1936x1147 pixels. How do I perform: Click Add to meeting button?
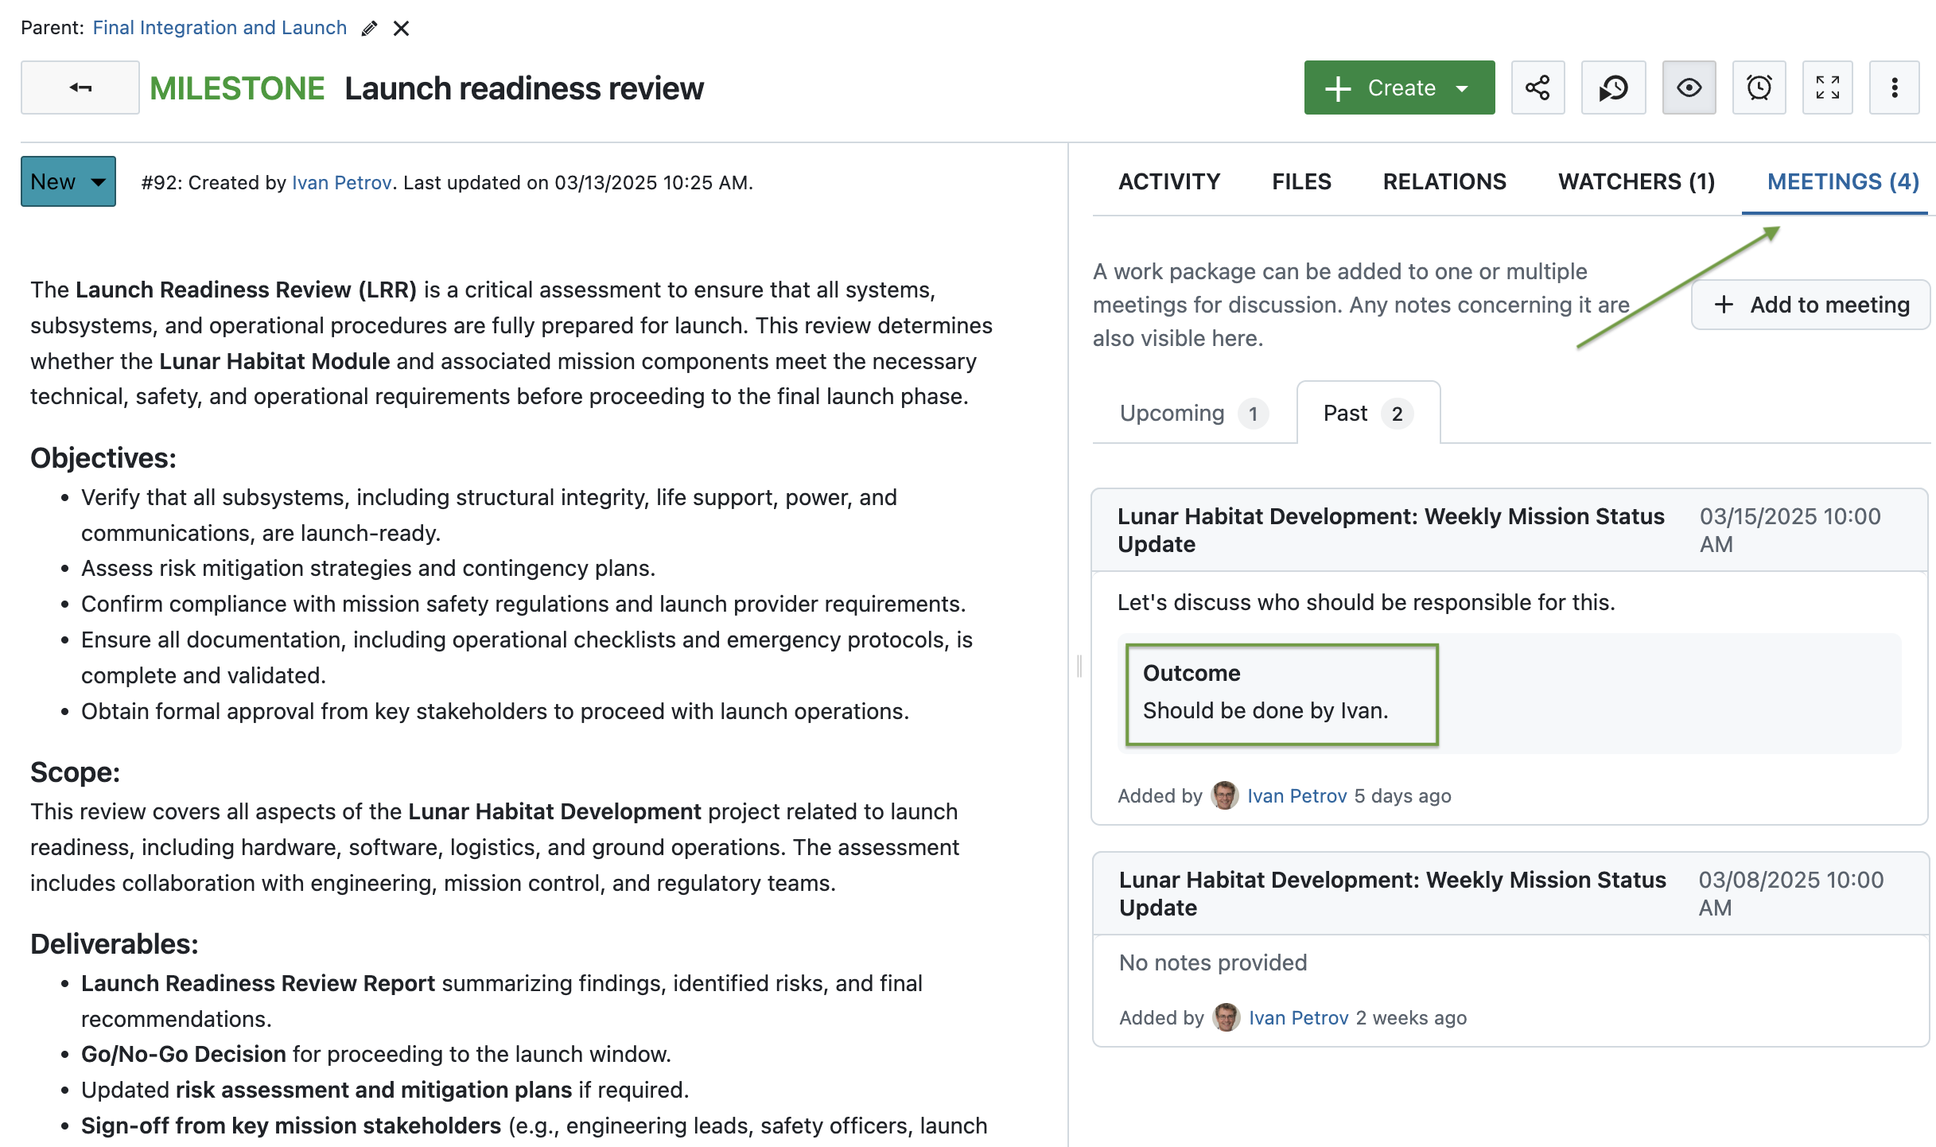point(1811,305)
